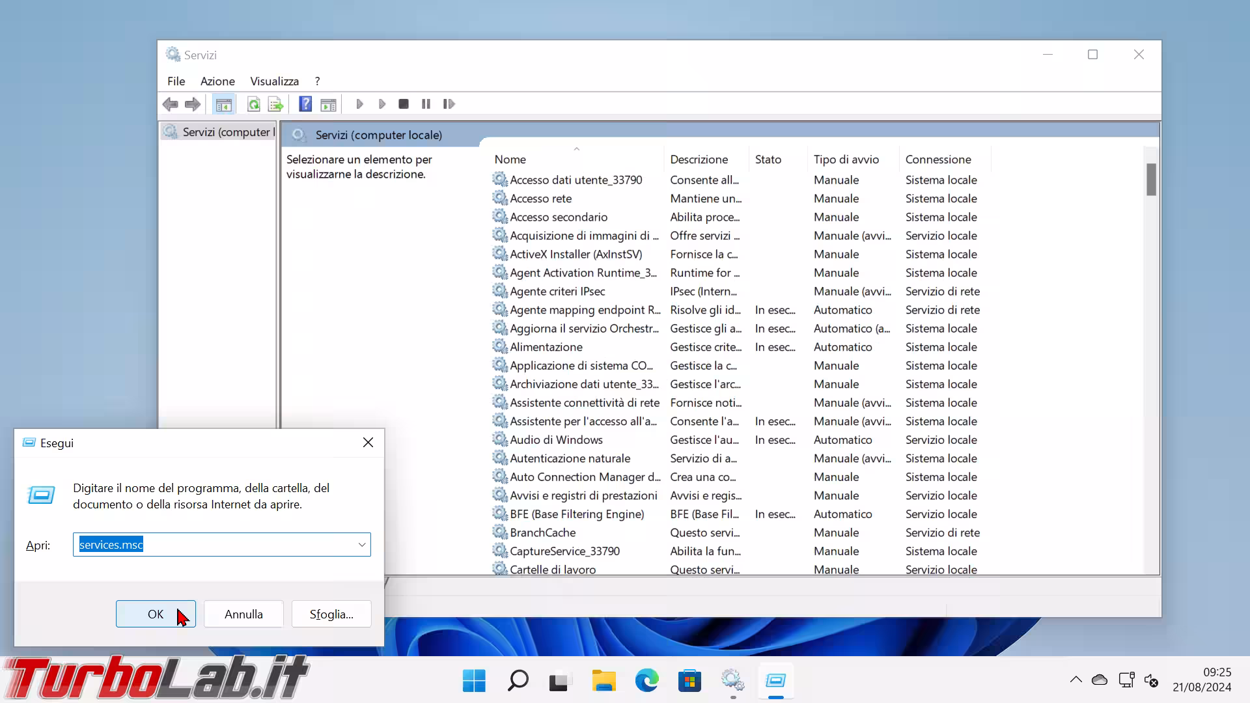This screenshot has width=1250, height=703.
Task: Click the services list vertical scrollbar thumb
Action: [x=1151, y=179]
